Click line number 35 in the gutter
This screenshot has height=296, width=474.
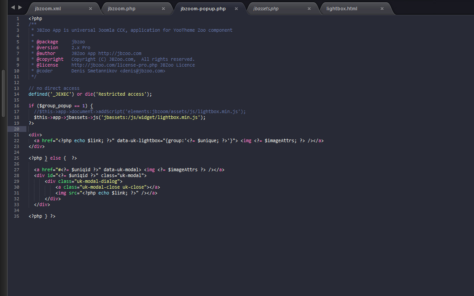pos(17,216)
